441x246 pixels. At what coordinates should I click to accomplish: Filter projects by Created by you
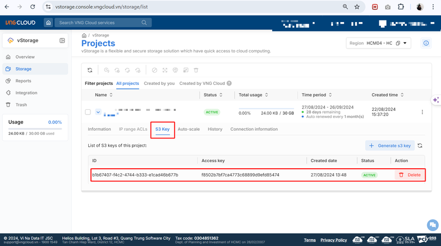(159, 83)
